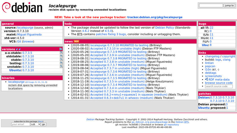Open the debtags link
Image resolution: width=237 pixels, height=133 pixels.
[210, 73]
